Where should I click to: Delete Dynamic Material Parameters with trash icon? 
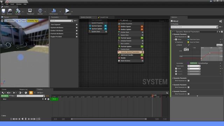(220, 32)
